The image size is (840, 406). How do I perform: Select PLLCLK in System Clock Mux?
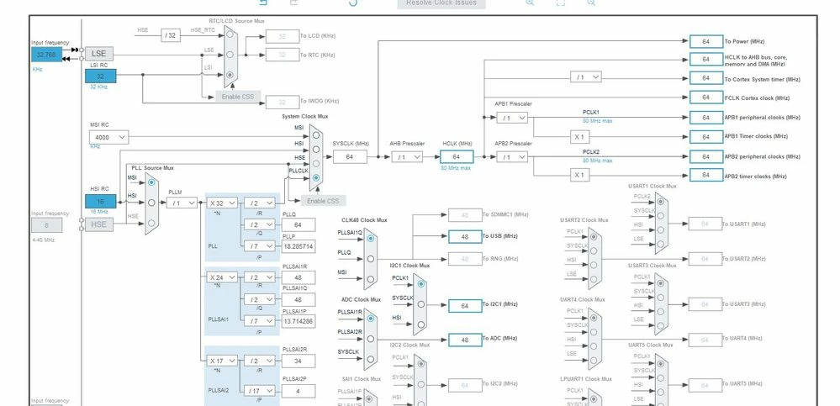click(316, 178)
